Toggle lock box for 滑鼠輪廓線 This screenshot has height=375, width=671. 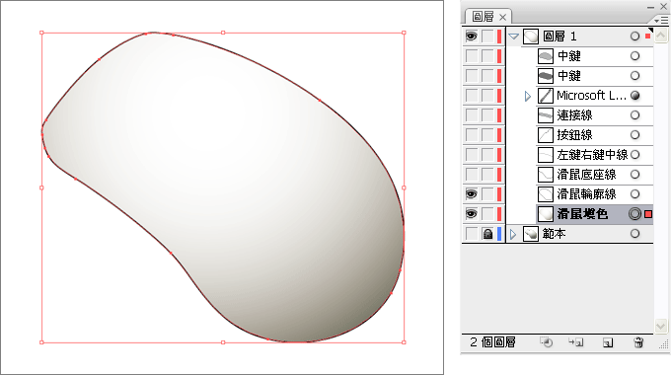pos(487,194)
